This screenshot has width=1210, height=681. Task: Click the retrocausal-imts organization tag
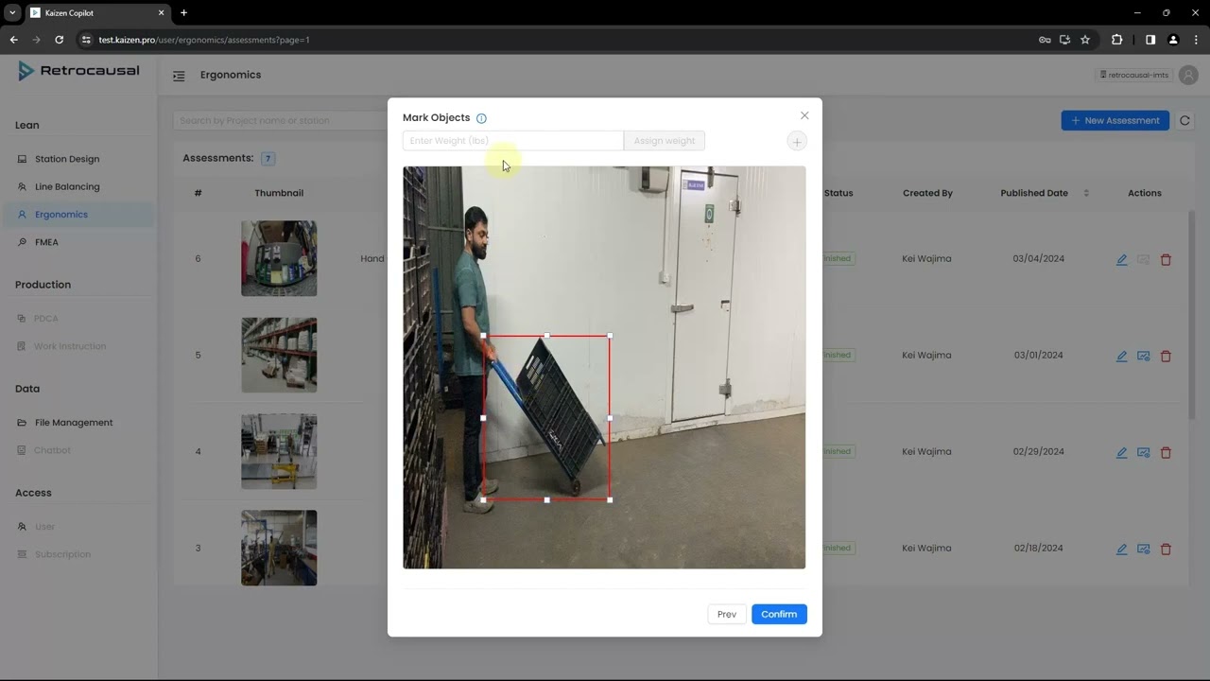pyautogui.click(x=1133, y=75)
